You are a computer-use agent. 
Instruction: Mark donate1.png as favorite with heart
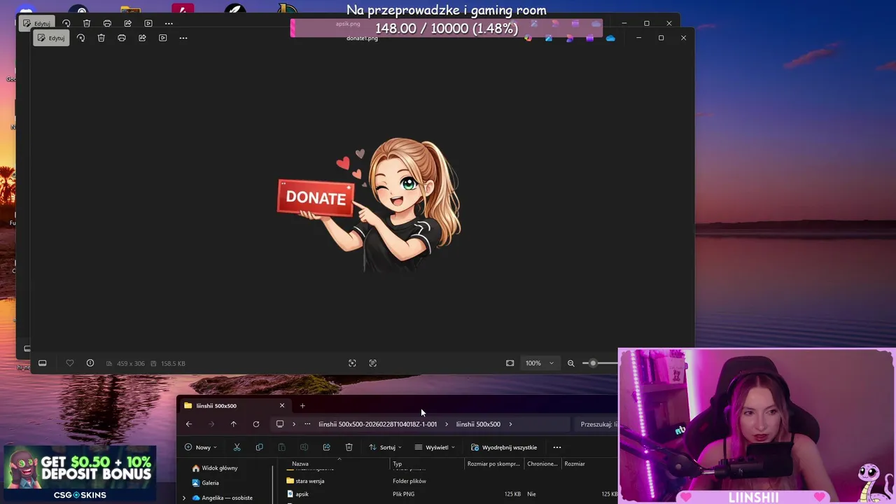click(69, 363)
